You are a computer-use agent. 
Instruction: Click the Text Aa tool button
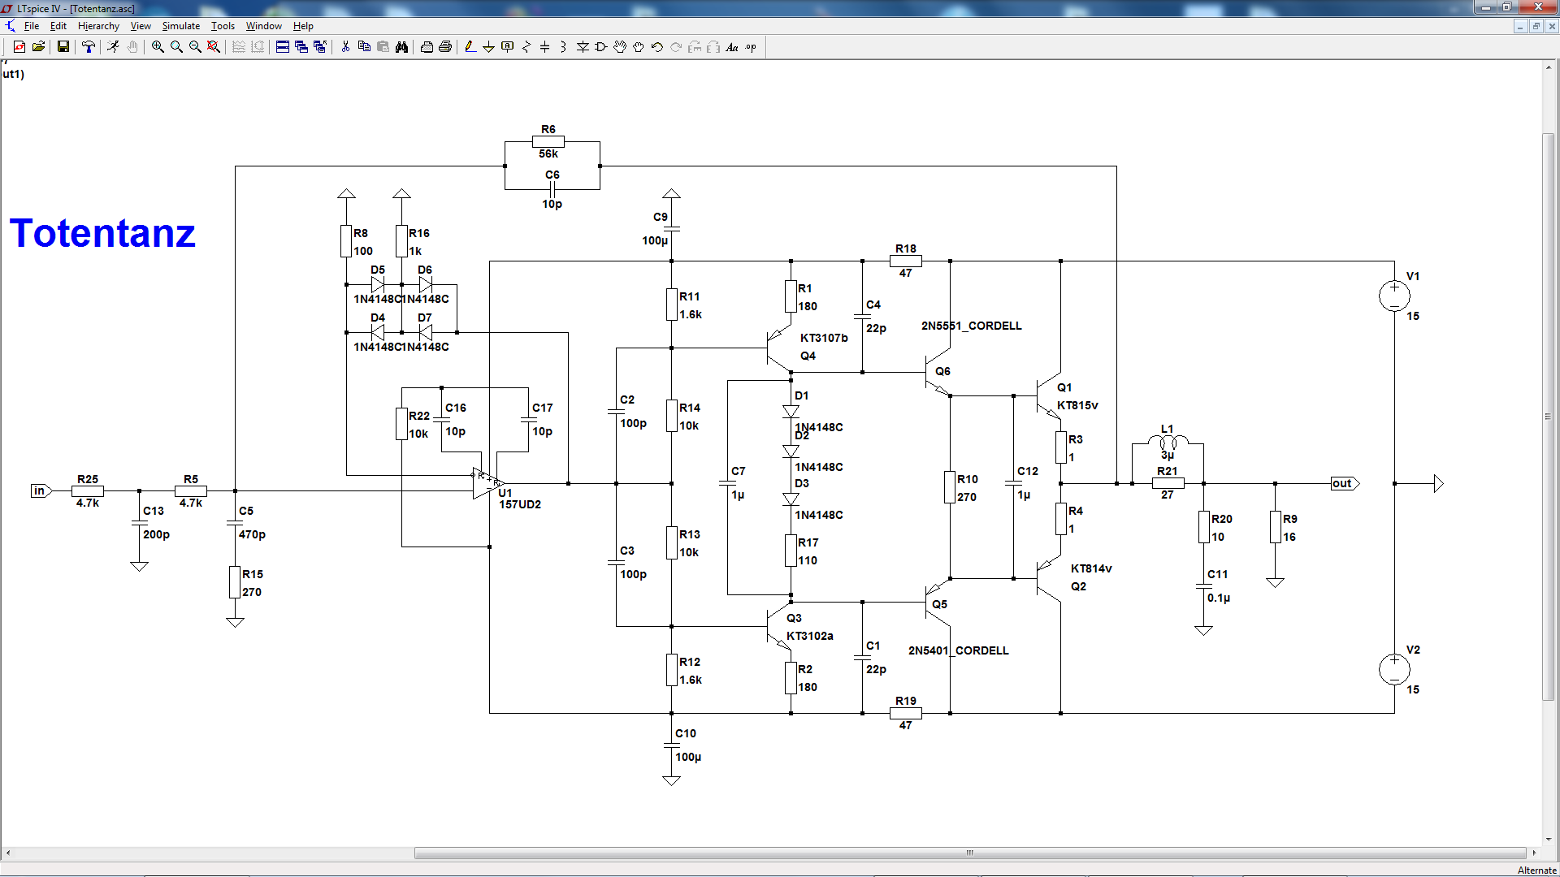pyautogui.click(x=731, y=47)
